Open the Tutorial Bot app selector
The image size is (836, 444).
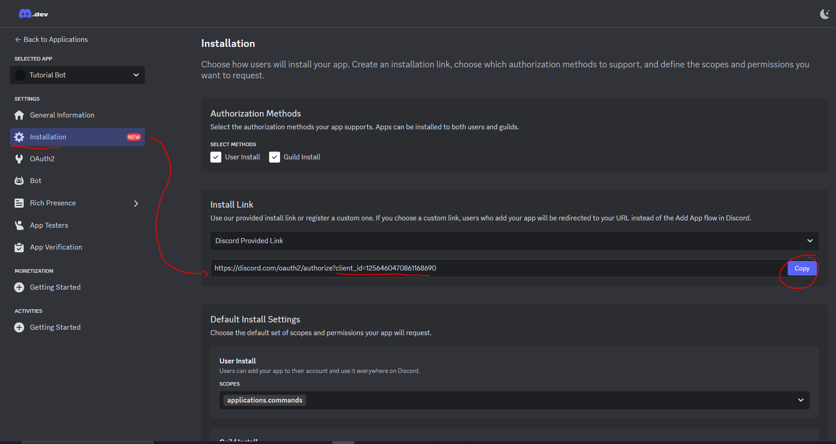point(77,75)
